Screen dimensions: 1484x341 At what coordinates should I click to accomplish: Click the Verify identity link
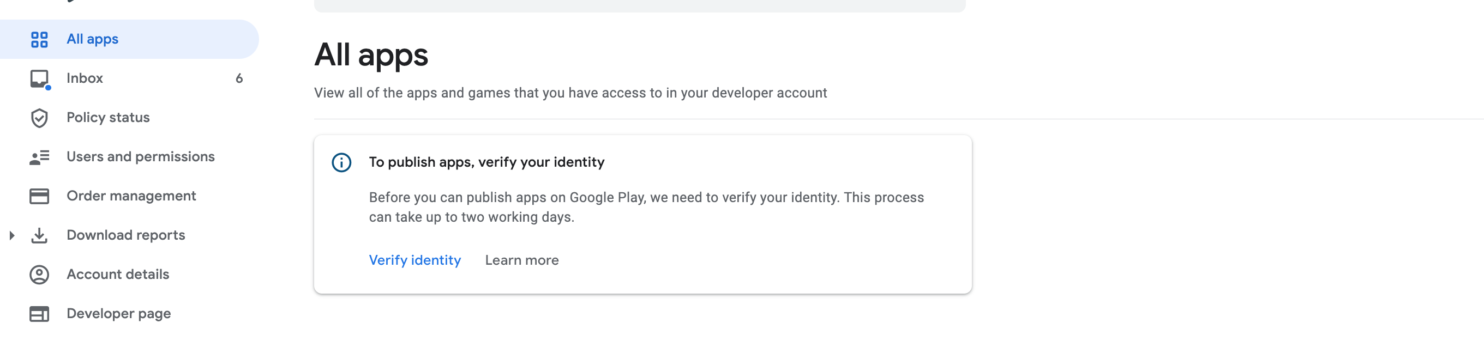pos(415,260)
